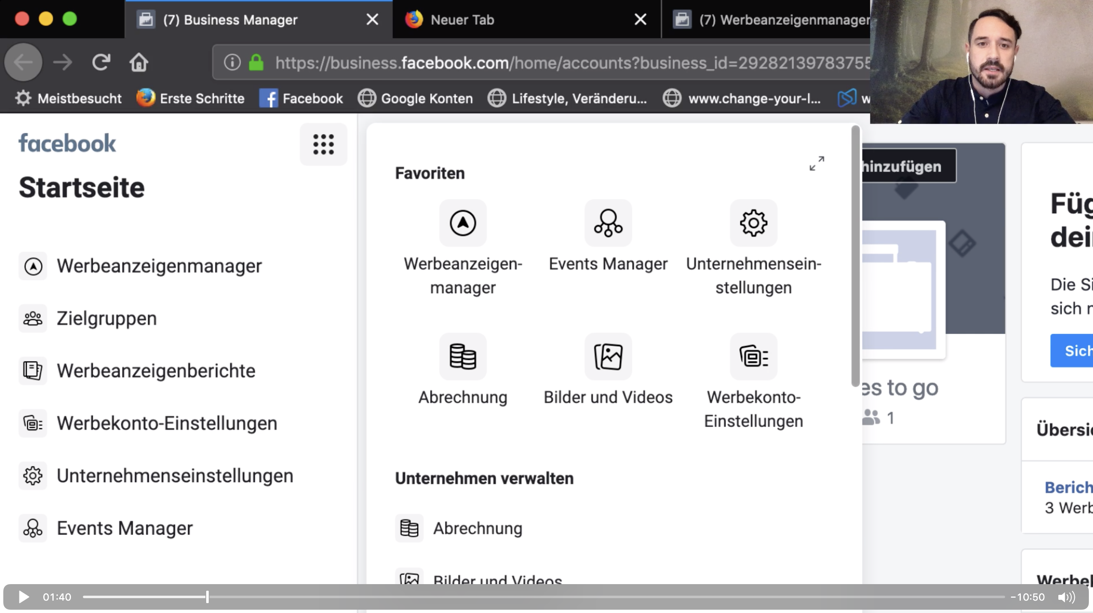
Task: Expand the Favoriten panel with arrows icon
Action: tap(816, 163)
